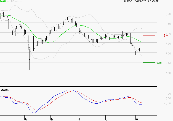Click the 500 price axis label

pos(168,54)
